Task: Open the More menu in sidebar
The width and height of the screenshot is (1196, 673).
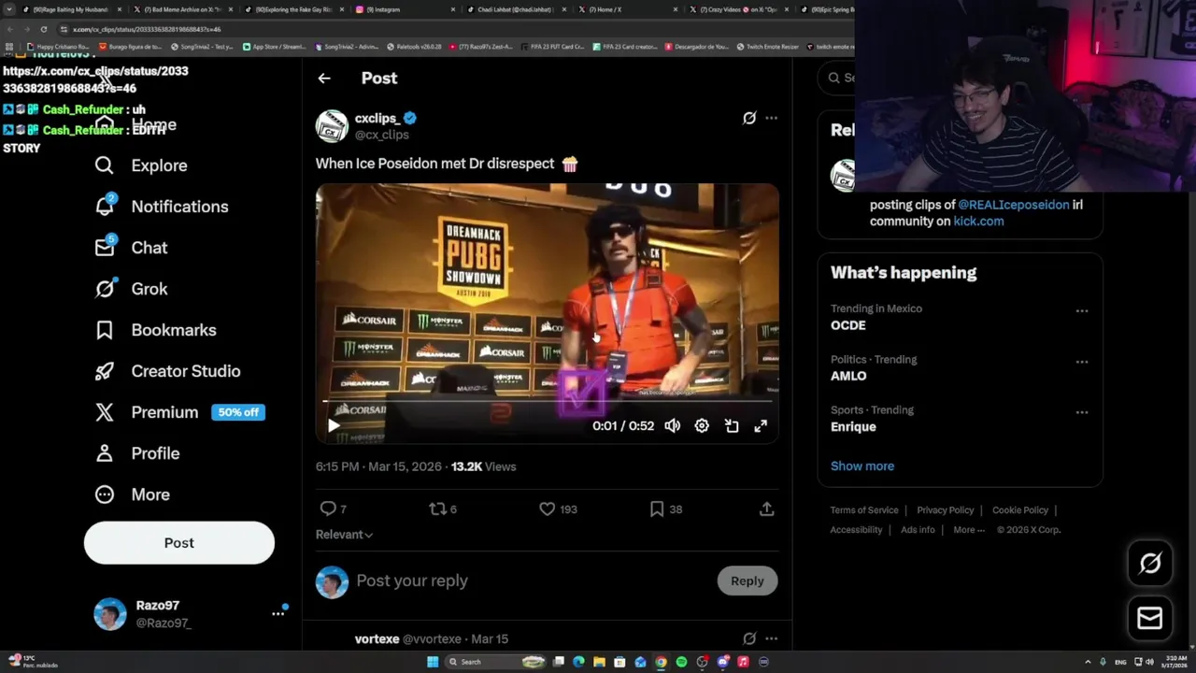Action: [x=132, y=494]
